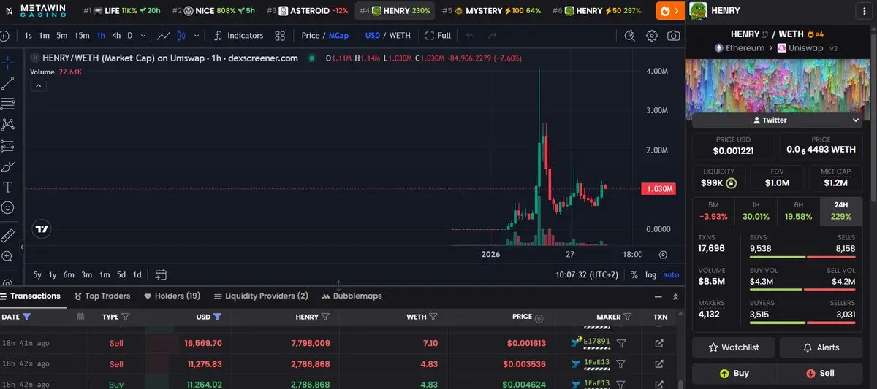This screenshot has width=877, height=389.
Task: Copy the HENRY token address
Action: (764, 34)
